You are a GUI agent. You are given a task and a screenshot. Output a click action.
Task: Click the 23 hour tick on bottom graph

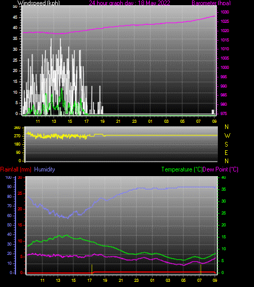coord(136,280)
